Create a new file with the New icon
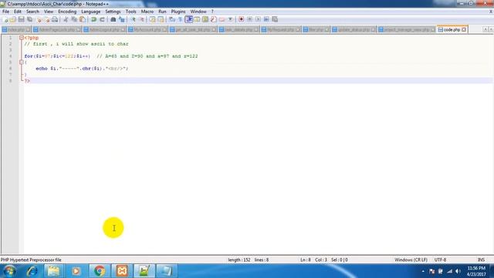This screenshot has height=278, width=494. 5,19
